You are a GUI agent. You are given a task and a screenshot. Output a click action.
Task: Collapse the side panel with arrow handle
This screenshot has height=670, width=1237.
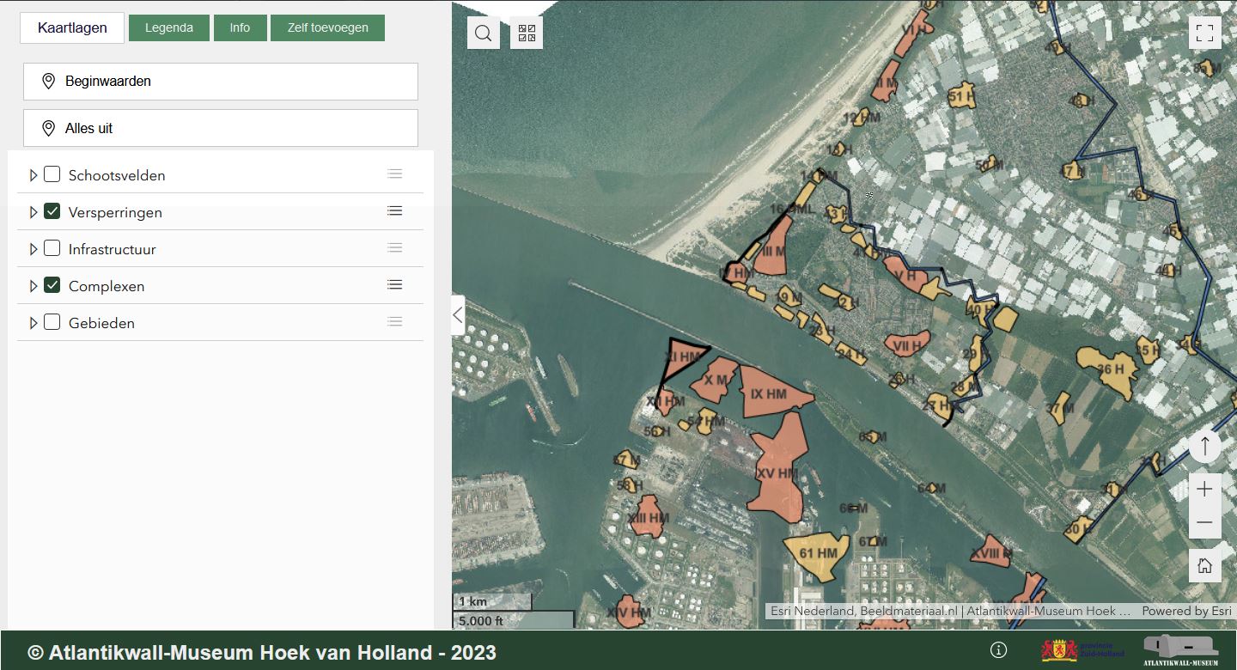tap(458, 315)
